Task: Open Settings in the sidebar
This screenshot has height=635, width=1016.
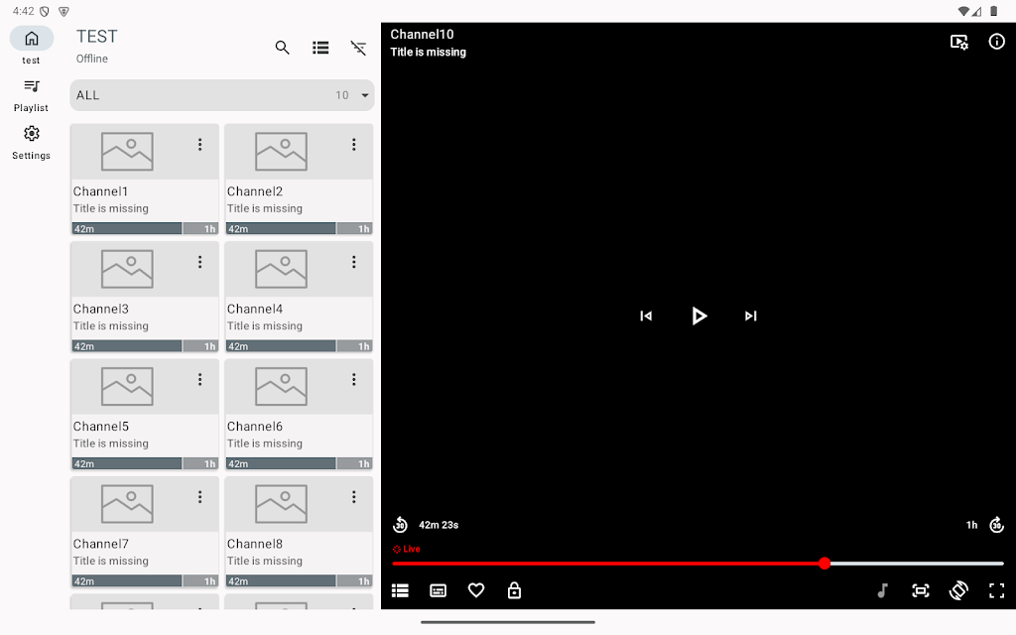Action: (31, 142)
